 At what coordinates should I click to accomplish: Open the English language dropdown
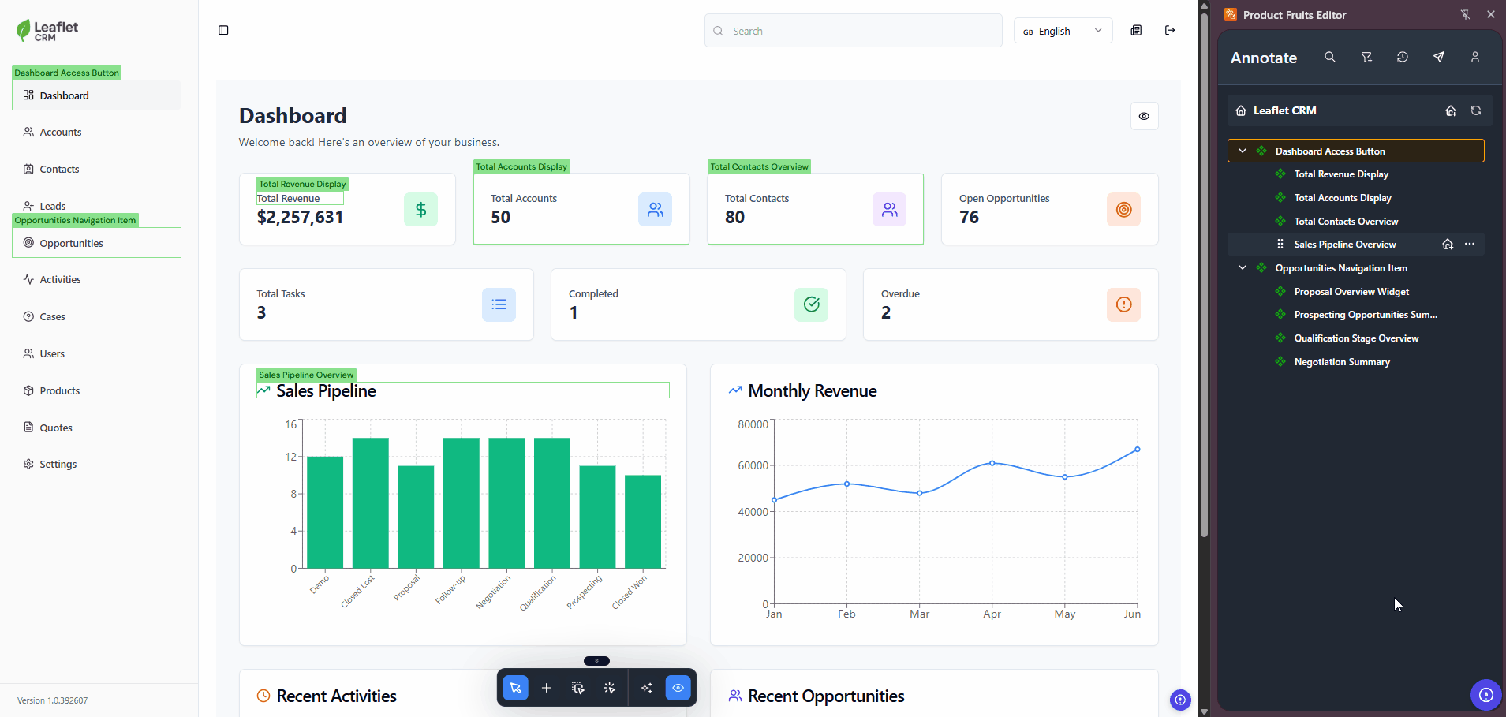point(1062,31)
